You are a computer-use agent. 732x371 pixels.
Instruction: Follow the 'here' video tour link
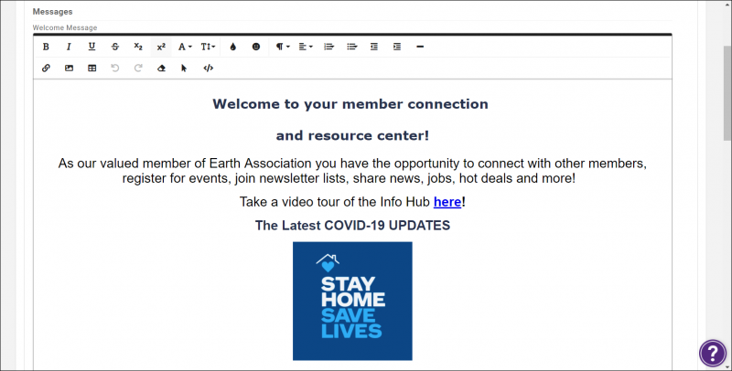(447, 202)
